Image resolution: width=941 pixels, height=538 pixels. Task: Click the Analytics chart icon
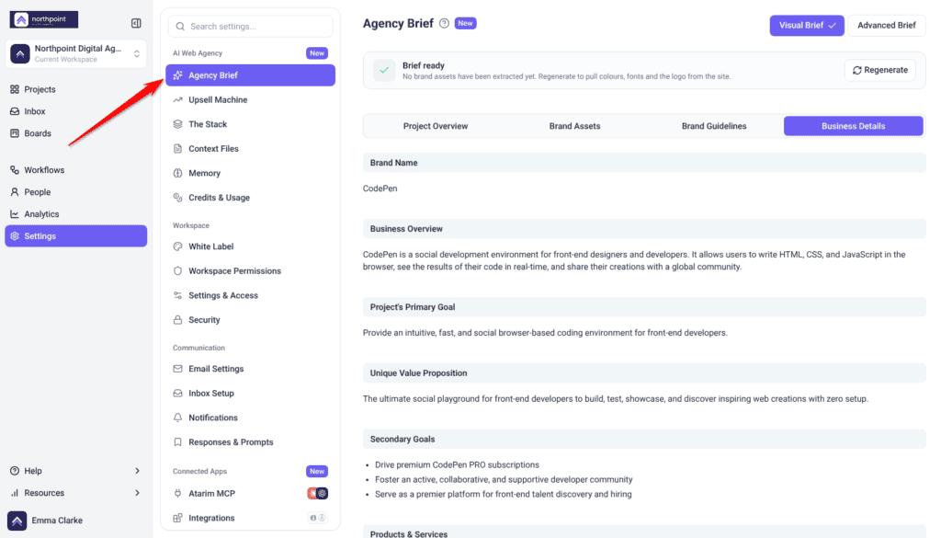pyautogui.click(x=15, y=214)
